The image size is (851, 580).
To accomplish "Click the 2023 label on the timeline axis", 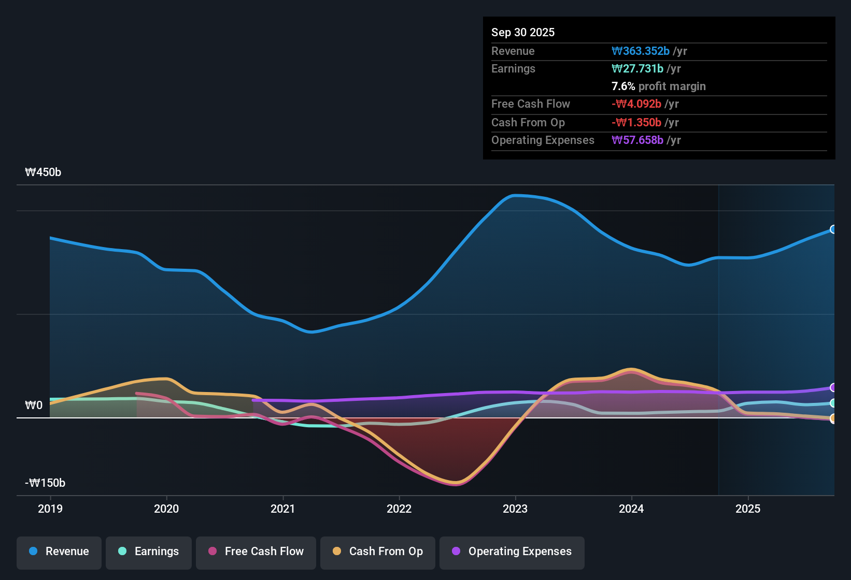I will point(515,509).
